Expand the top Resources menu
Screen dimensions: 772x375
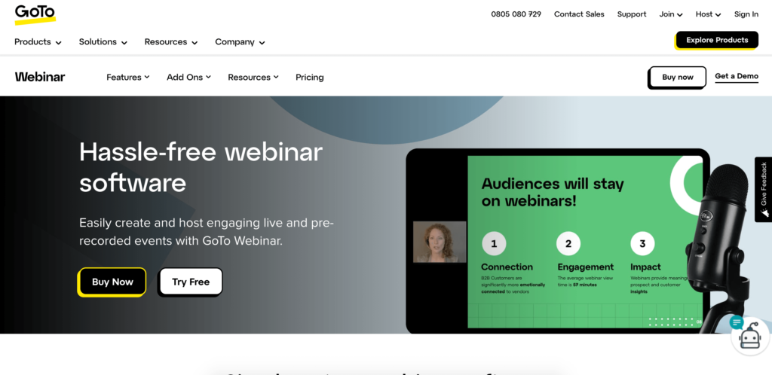pos(171,41)
